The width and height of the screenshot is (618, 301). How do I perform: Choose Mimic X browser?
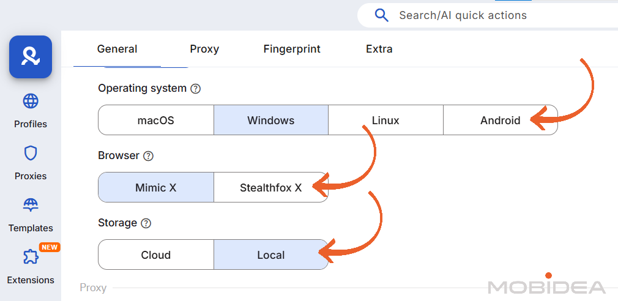click(x=155, y=188)
